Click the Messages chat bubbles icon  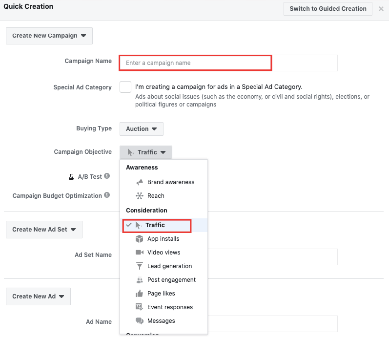(140, 320)
